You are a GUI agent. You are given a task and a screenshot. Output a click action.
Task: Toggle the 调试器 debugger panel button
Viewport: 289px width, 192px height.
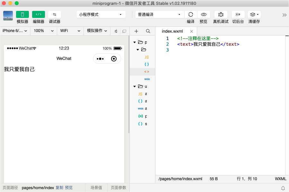coord(55,14)
